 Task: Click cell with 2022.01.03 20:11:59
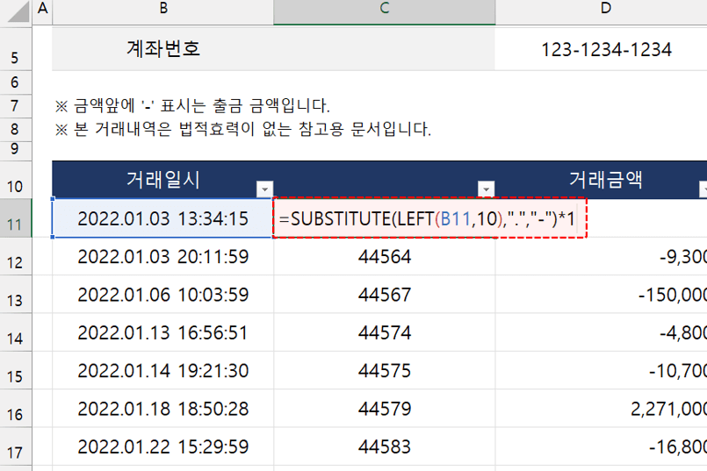pos(162,257)
